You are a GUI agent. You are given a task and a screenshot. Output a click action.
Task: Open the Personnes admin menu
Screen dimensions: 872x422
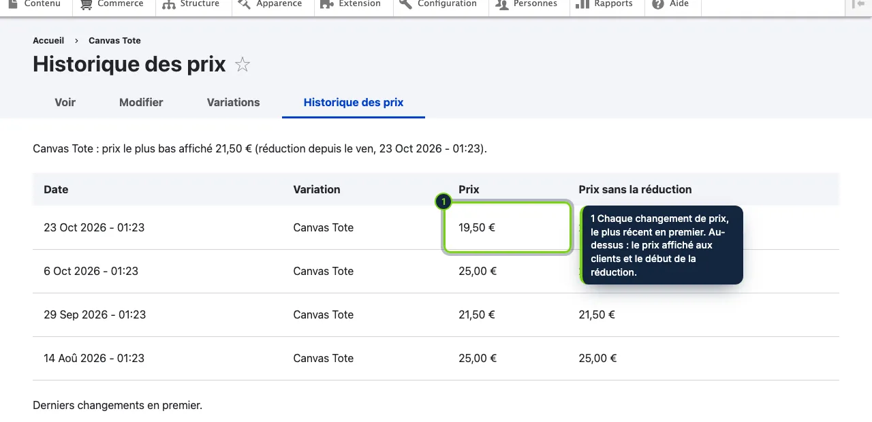[528, 4]
